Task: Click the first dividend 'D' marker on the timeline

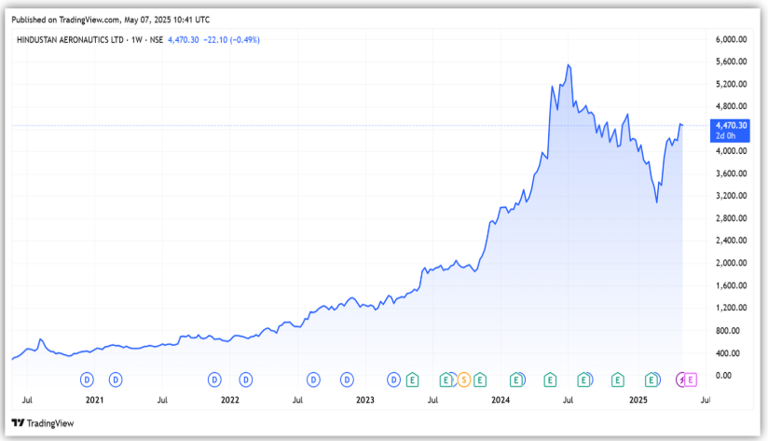Action: click(x=87, y=379)
